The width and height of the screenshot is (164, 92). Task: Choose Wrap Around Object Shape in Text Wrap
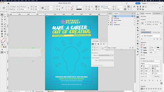(x=98, y=44)
